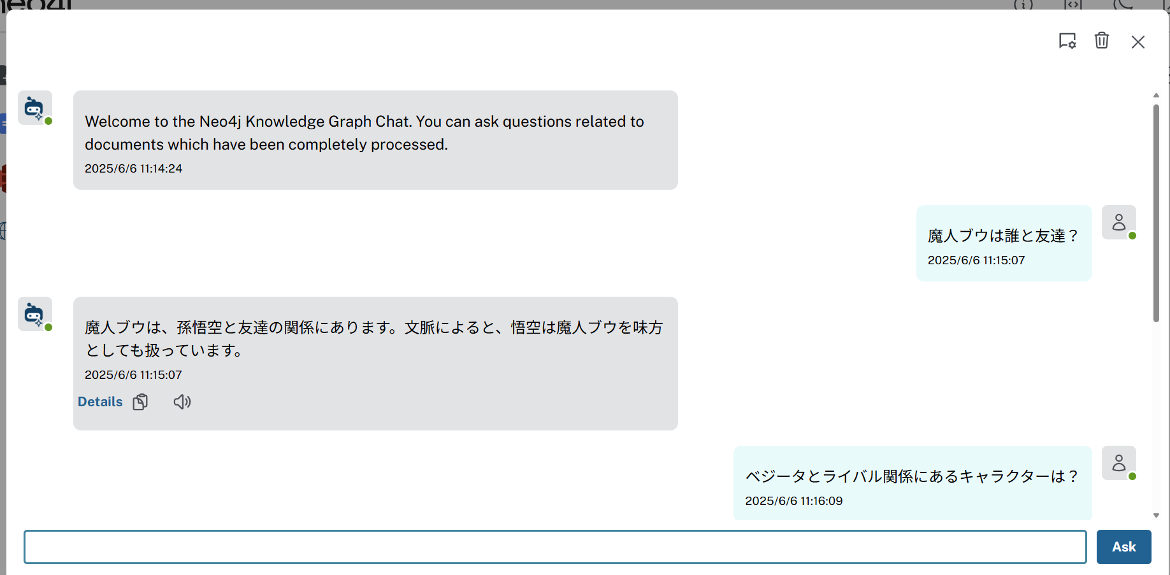Click the chatbot avatar beside 孫悟空 answer

pos(35,314)
